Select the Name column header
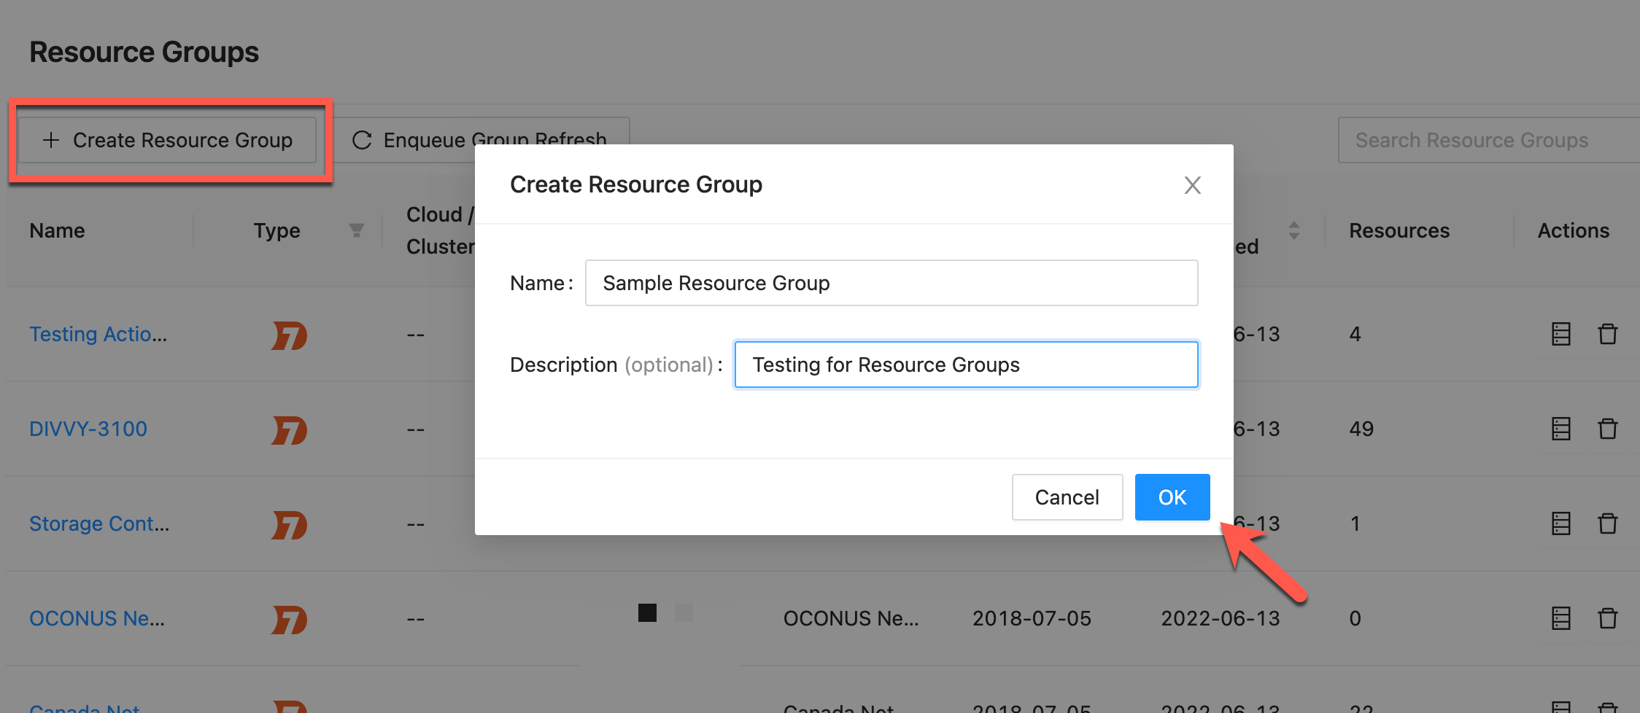 (x=57, y=230)
